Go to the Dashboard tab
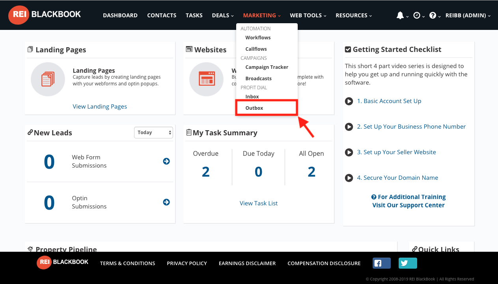 120,15
